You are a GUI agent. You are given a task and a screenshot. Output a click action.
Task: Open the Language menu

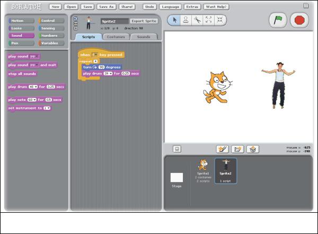coord(171,7)
